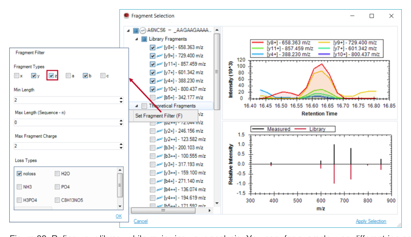This screenshot has width=411, height=237.
Task: Uncheck the z fragment type checkbox
Action: [x=51, y=76]
